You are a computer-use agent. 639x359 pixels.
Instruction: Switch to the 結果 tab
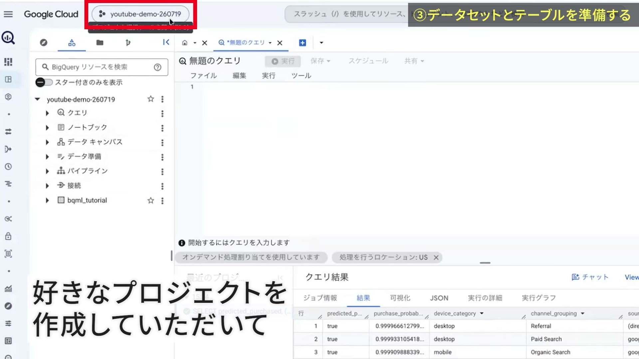(x=363, y=298)
